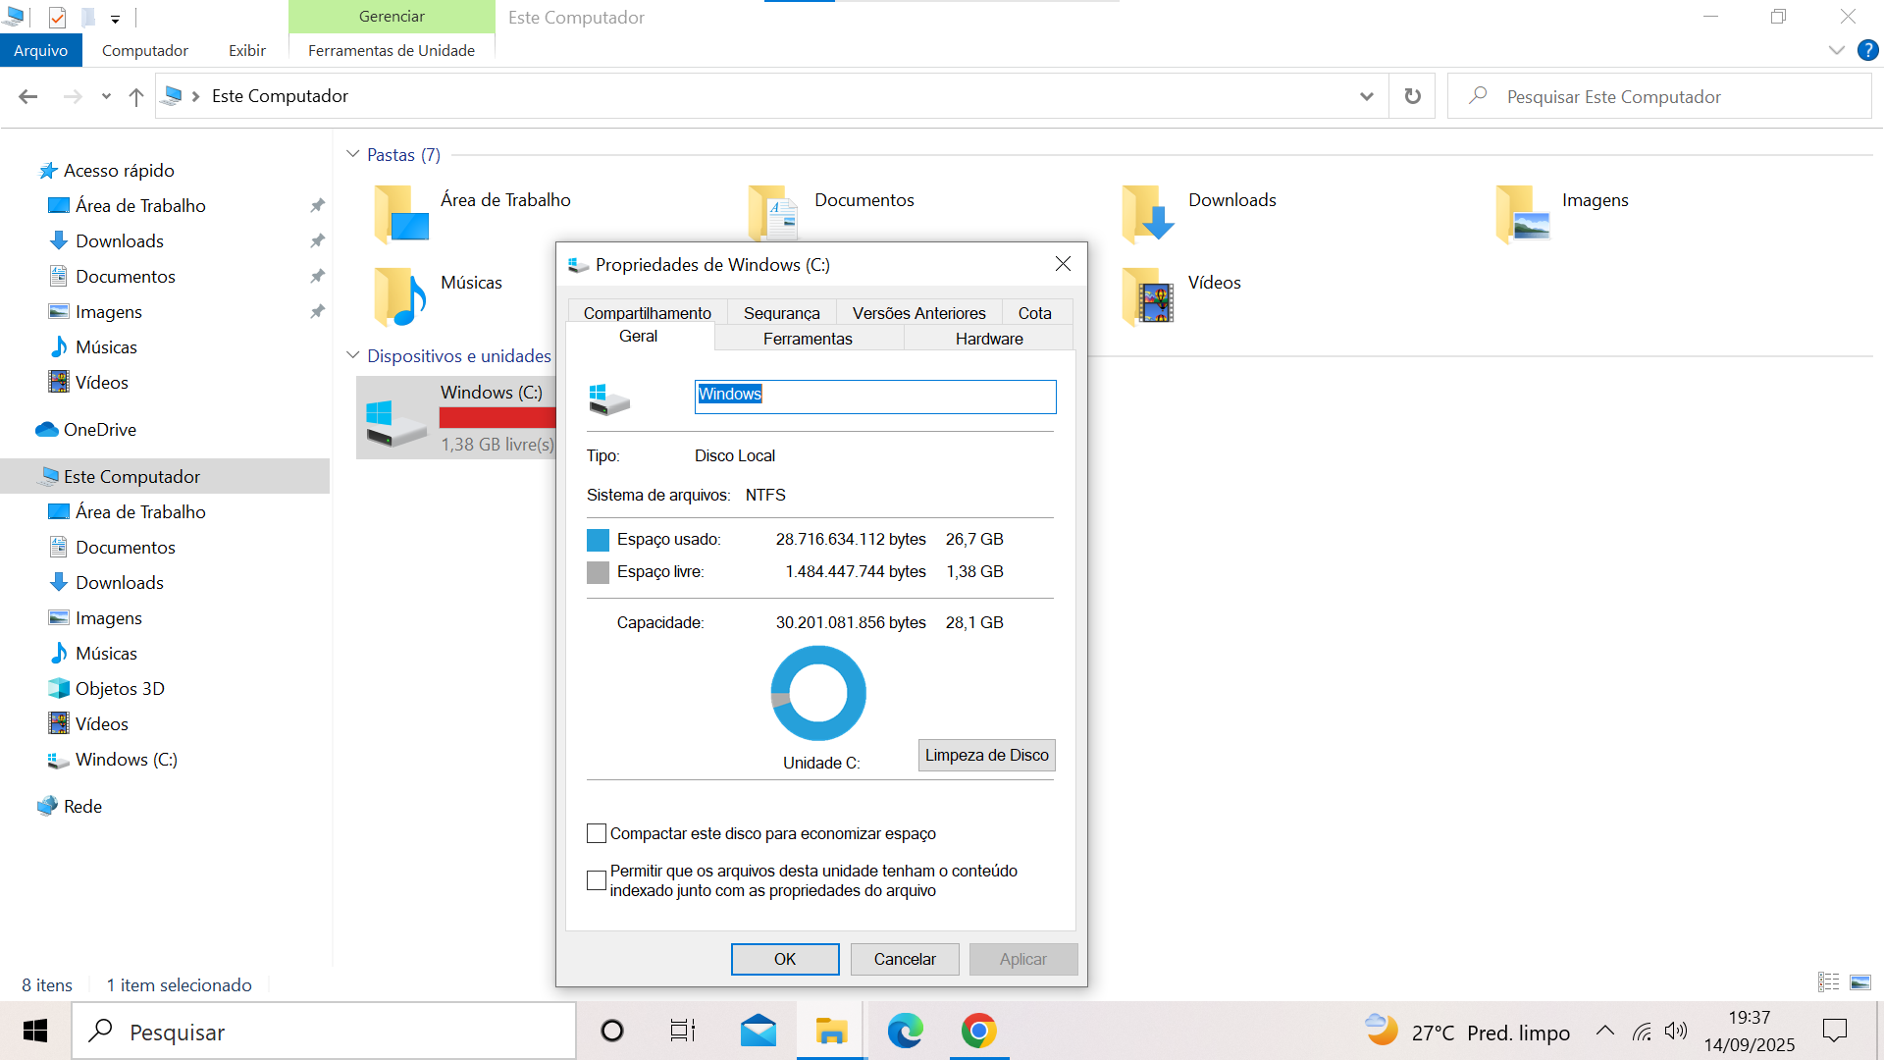This screenshot has height=1060, width=1884.
Task: Refresh the Este Computador view
Action: pos(1412,96)
